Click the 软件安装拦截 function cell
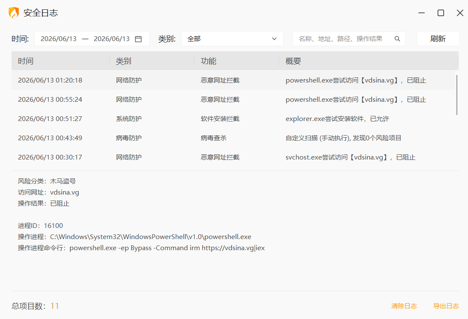 pos(220,118)
